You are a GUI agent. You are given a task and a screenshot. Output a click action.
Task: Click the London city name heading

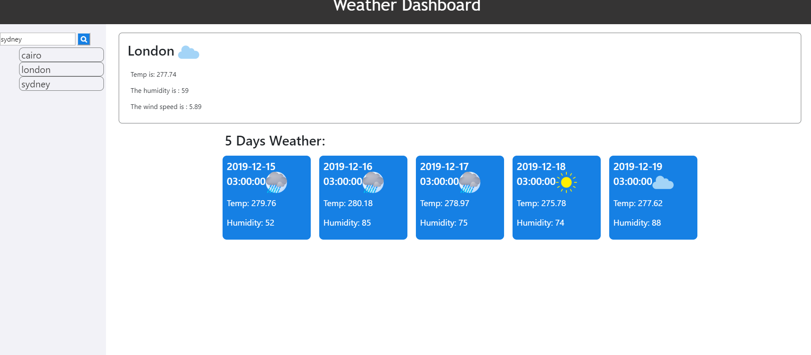point(150,51)
